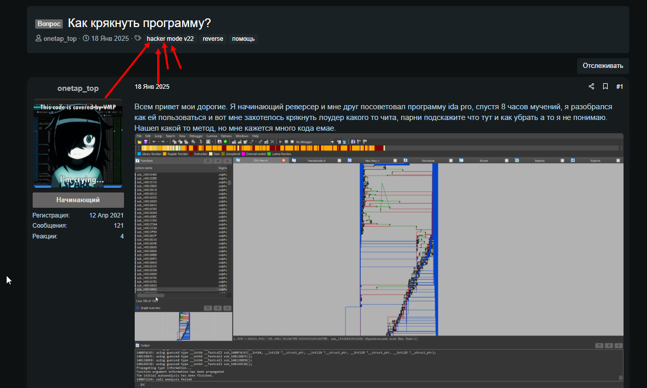647x388 pixels.
Task: Click the X cancel icon in IDA toolbar
Action: [272, 142]
